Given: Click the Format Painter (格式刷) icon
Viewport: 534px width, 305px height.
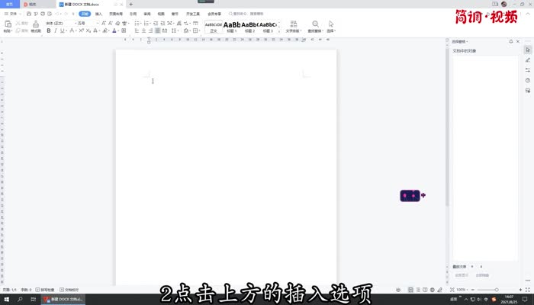Looking at the screenshot, I should coord(35,26).
